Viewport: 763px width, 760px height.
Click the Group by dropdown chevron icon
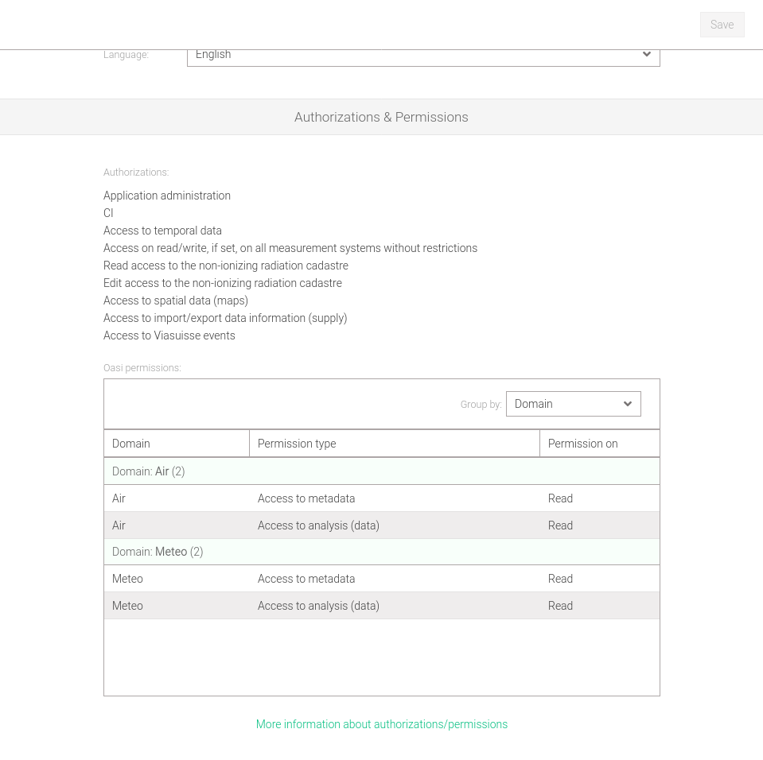tap(628, 404)
